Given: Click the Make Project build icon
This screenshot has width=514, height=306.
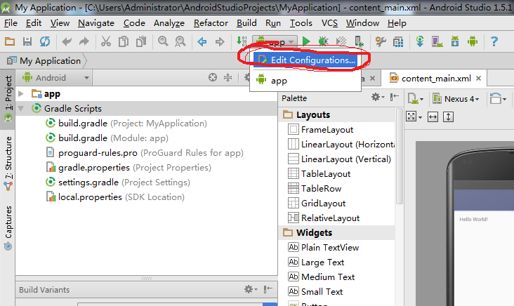Looking at the screenshot, I should [x=242, y=41].
